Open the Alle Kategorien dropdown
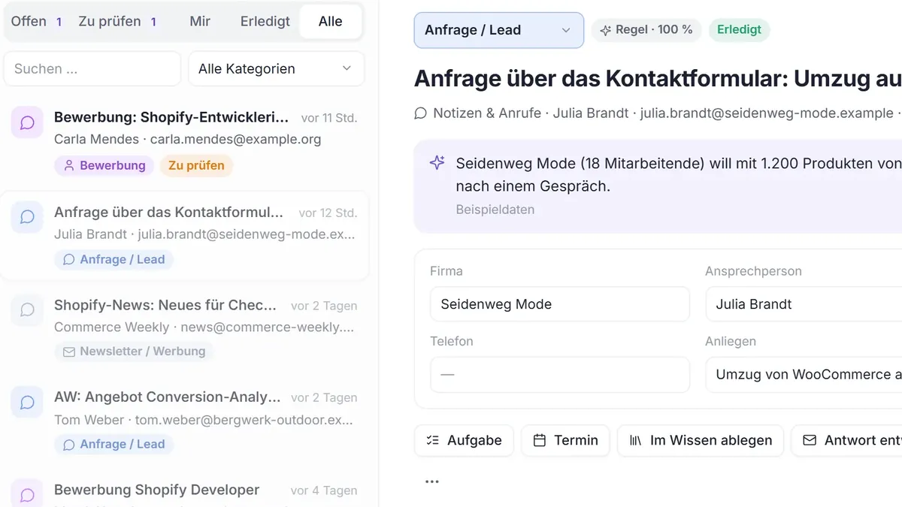 point(276,68)
